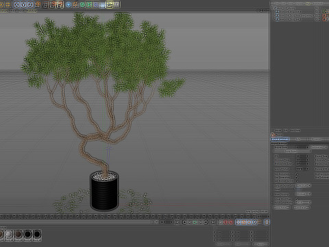The width and height of the screenshot is (329, 247).
Task: Add a light object
Action: (117, 5)
